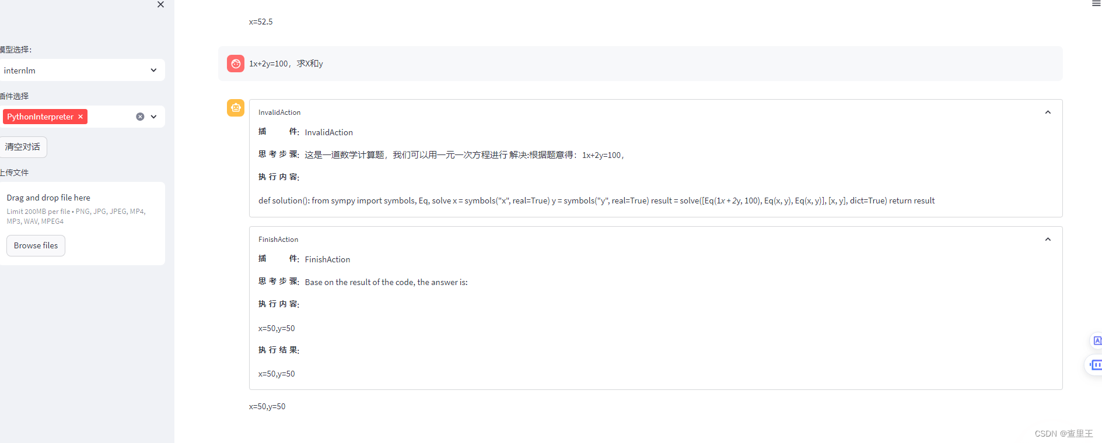1102x443 pixels.
Task: Collapse the InvalidAction expander
Action: pyautogui.click(x=1048, y=112)
